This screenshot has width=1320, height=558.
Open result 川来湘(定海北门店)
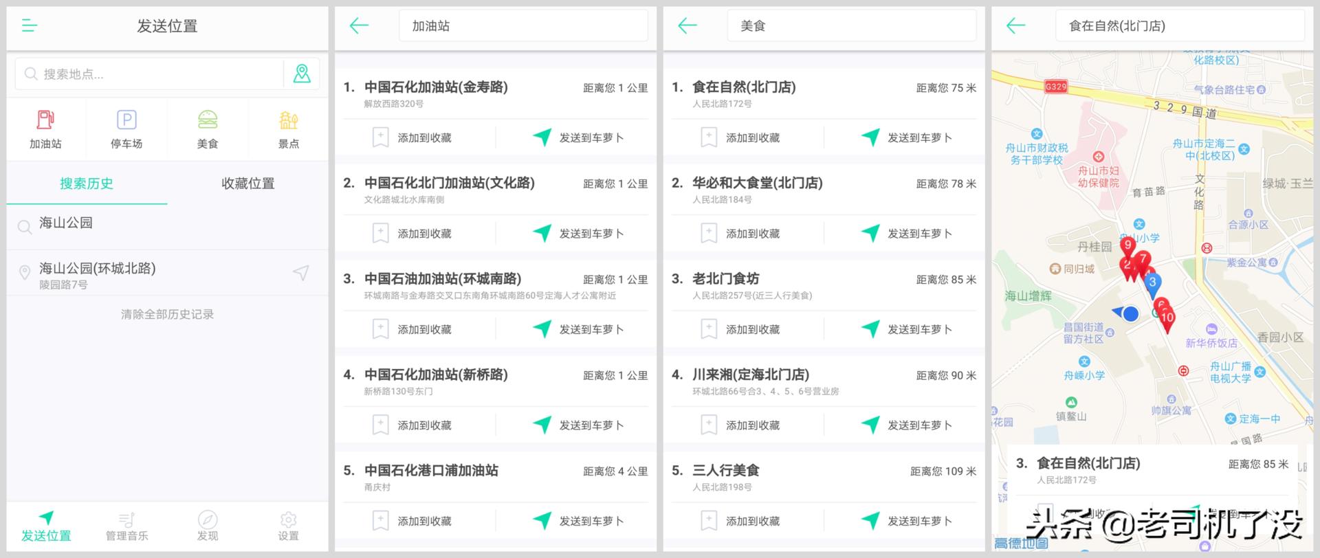click(824, 381)
